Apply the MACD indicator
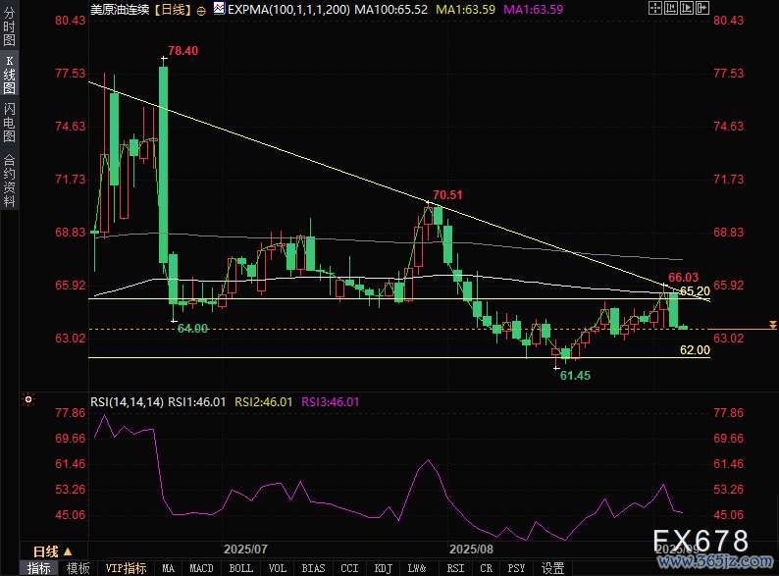The width and height of the screenshot is (779, 576). (x=201, y=568)
